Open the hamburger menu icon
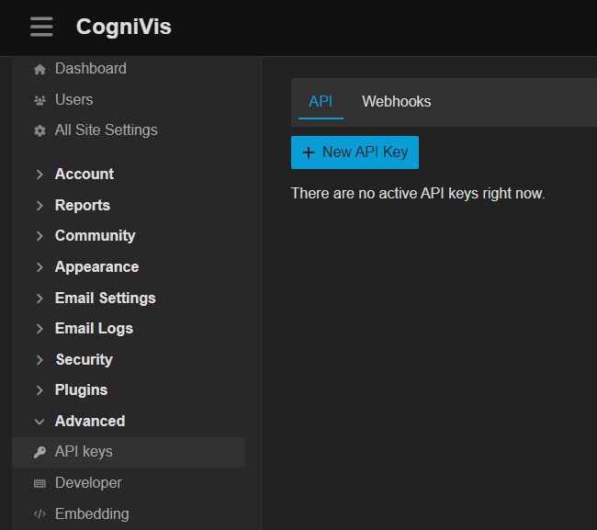The image size is (597, 530). point(41,27)
